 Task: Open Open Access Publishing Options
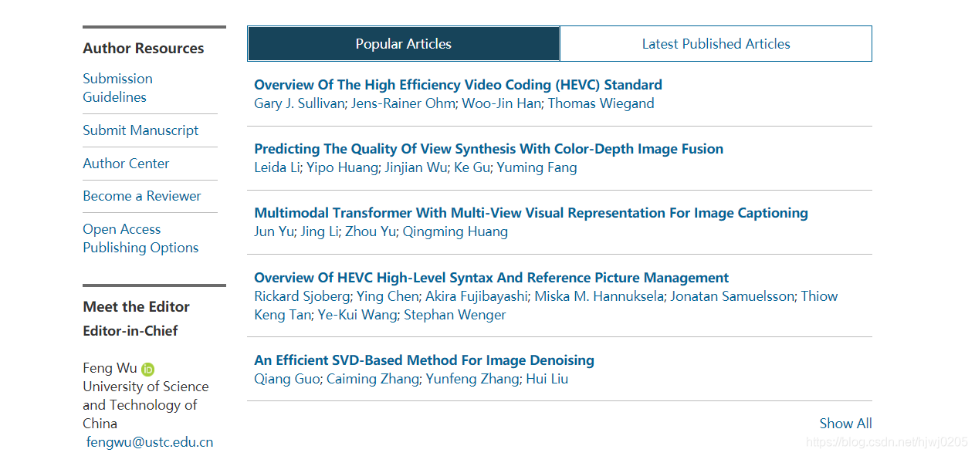(140, 238)
